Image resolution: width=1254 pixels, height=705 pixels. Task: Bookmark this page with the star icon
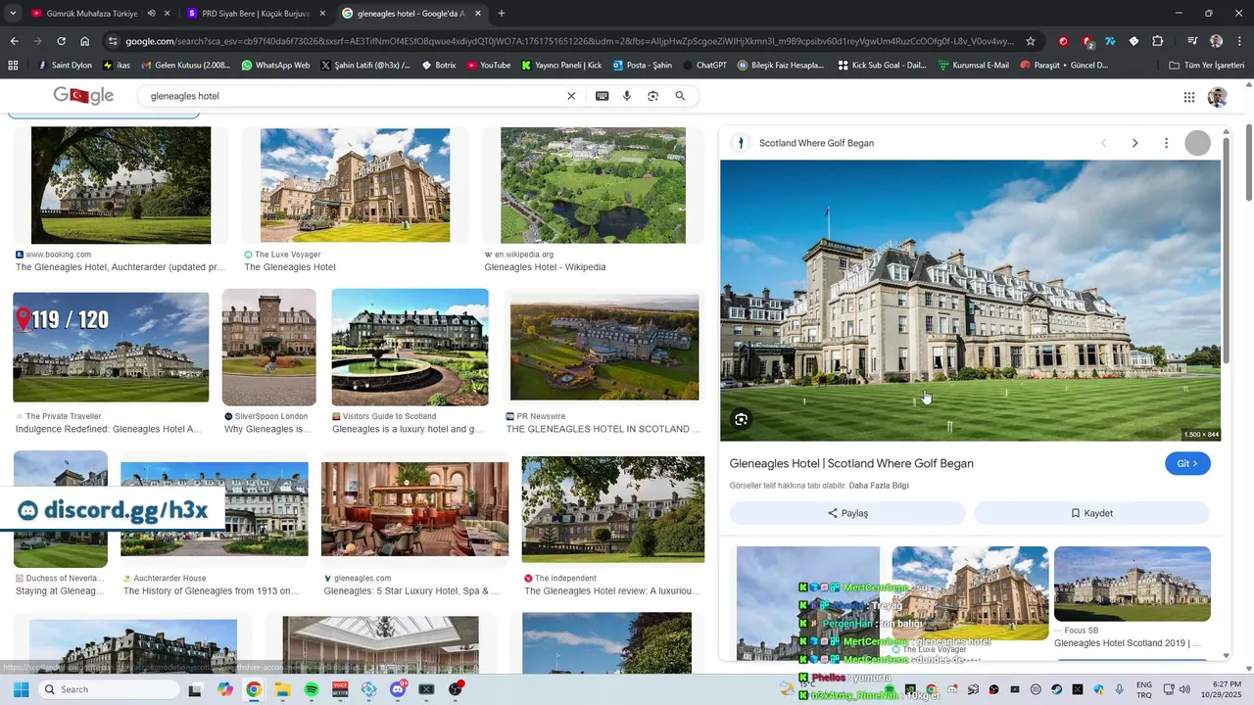(1031, 41)
